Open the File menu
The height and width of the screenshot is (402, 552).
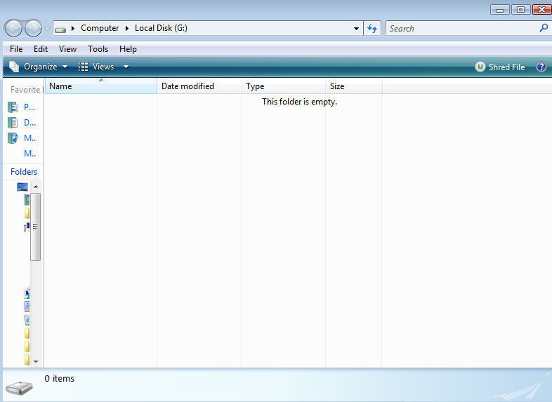tap(16, 49)
